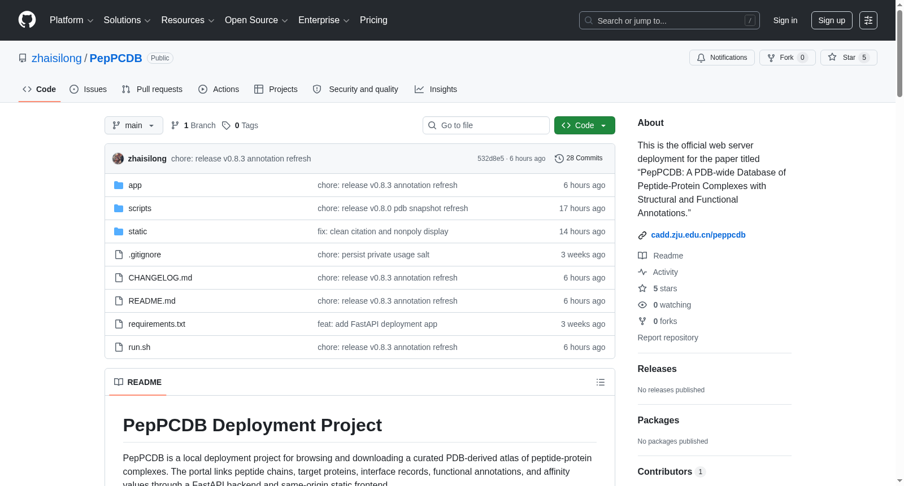Open the zhaisilong owner link
Screen dimensions: 904x486
point(56,58)
